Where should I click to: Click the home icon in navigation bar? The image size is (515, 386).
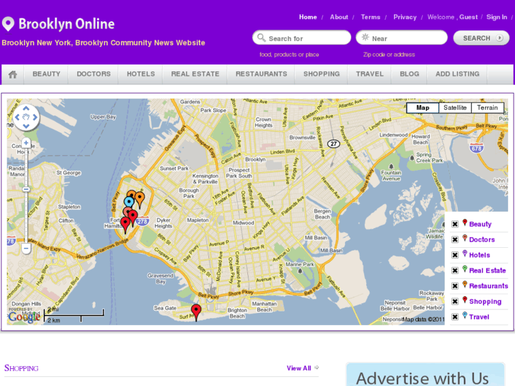pyautogui.click(x=13, y=74)
